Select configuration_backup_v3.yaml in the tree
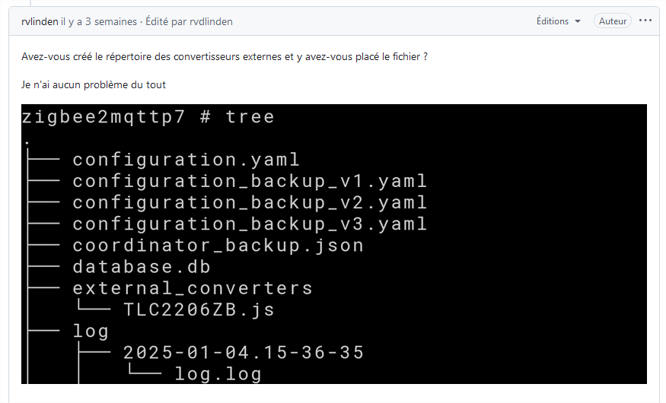Viewport: 666px width, 403px height. 250,224
